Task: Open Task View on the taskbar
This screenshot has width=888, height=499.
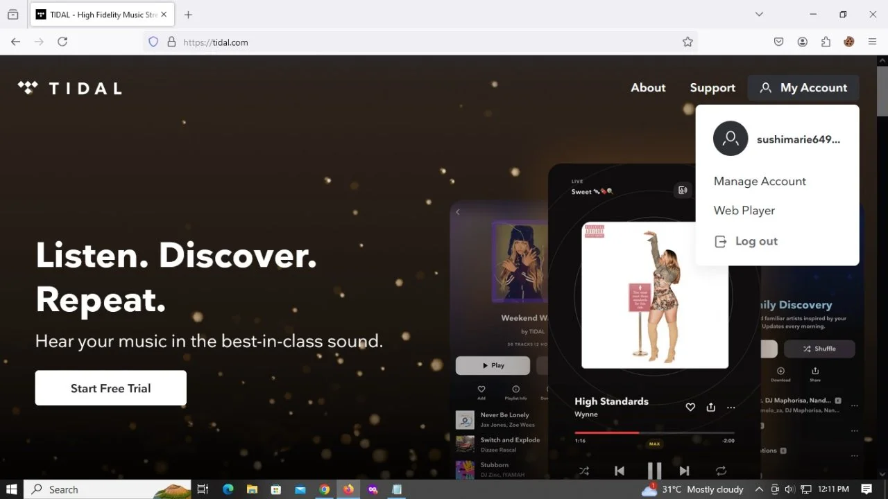Action: [x=203, y=489]
